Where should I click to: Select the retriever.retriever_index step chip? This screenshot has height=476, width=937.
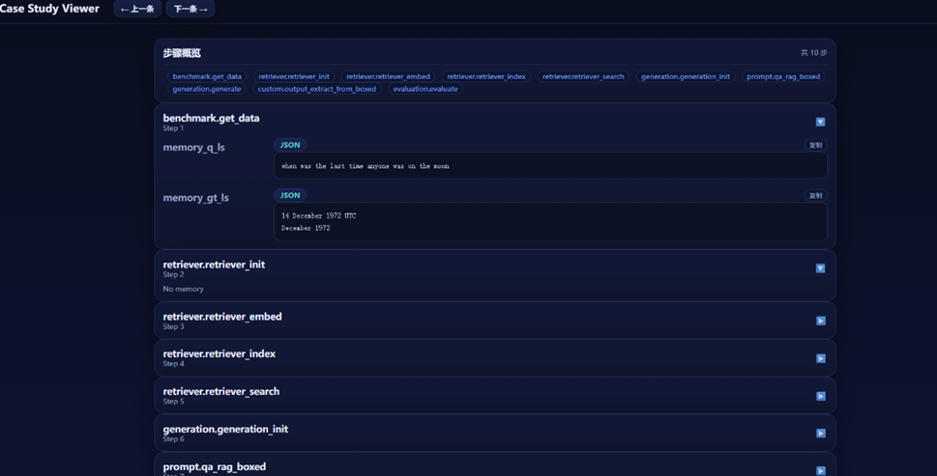[x=485, y=76]
